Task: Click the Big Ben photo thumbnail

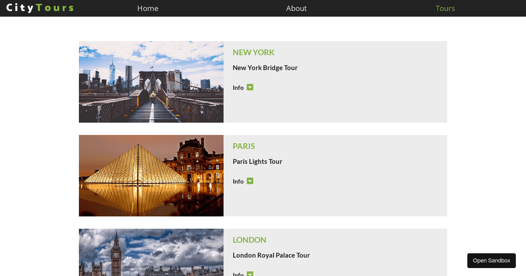Action: coord(151,252)
